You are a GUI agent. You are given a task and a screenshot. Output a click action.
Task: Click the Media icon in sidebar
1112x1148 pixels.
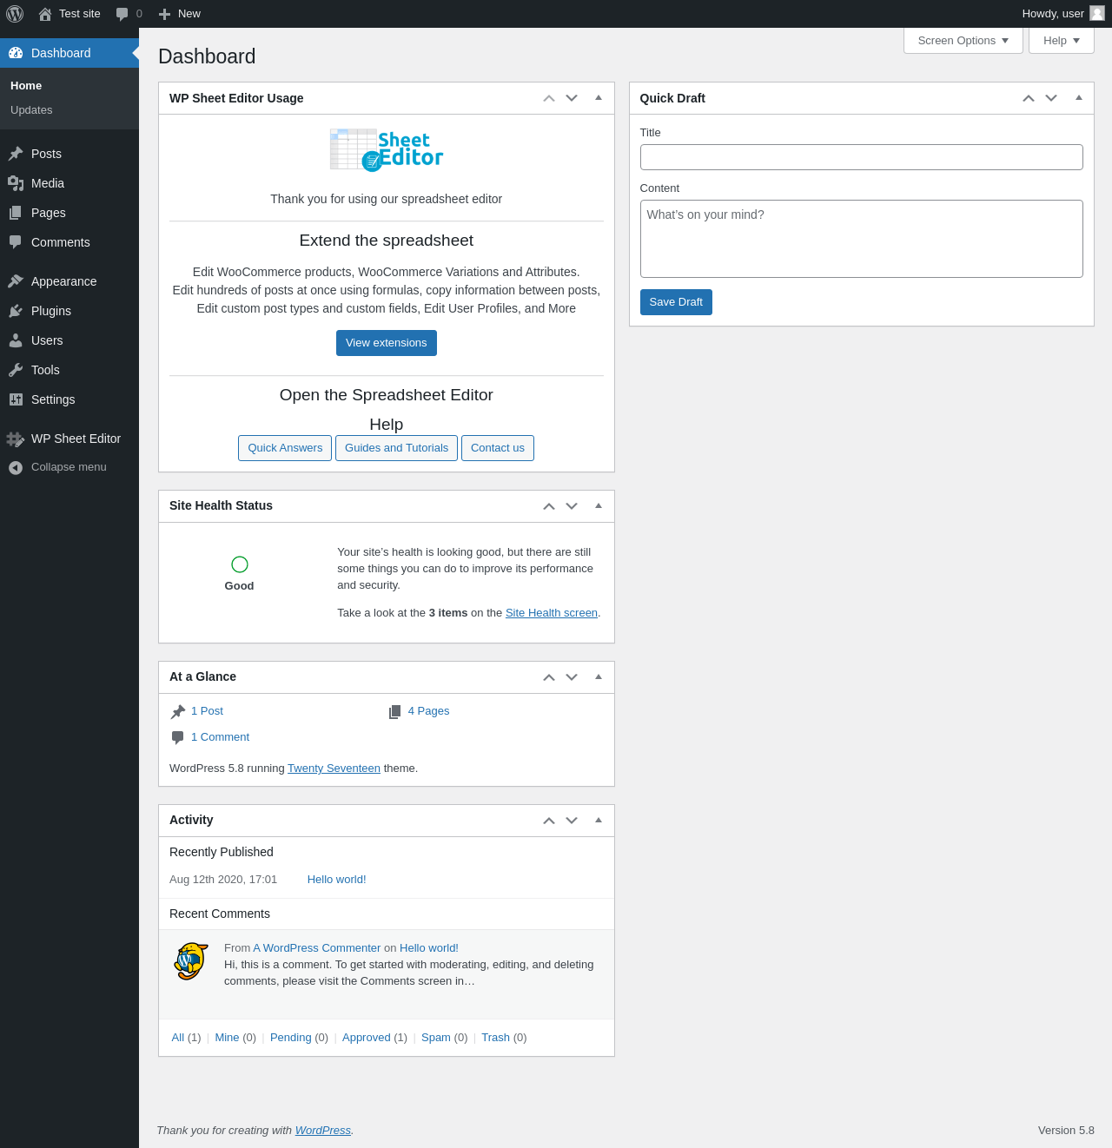tap(16, 183)
